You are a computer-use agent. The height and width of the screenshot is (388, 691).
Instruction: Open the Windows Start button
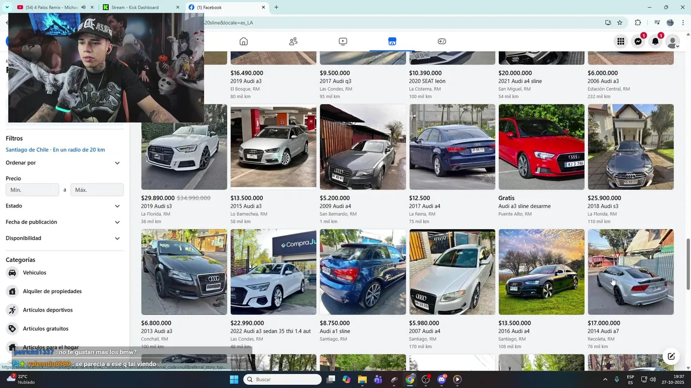coord(234,379)
